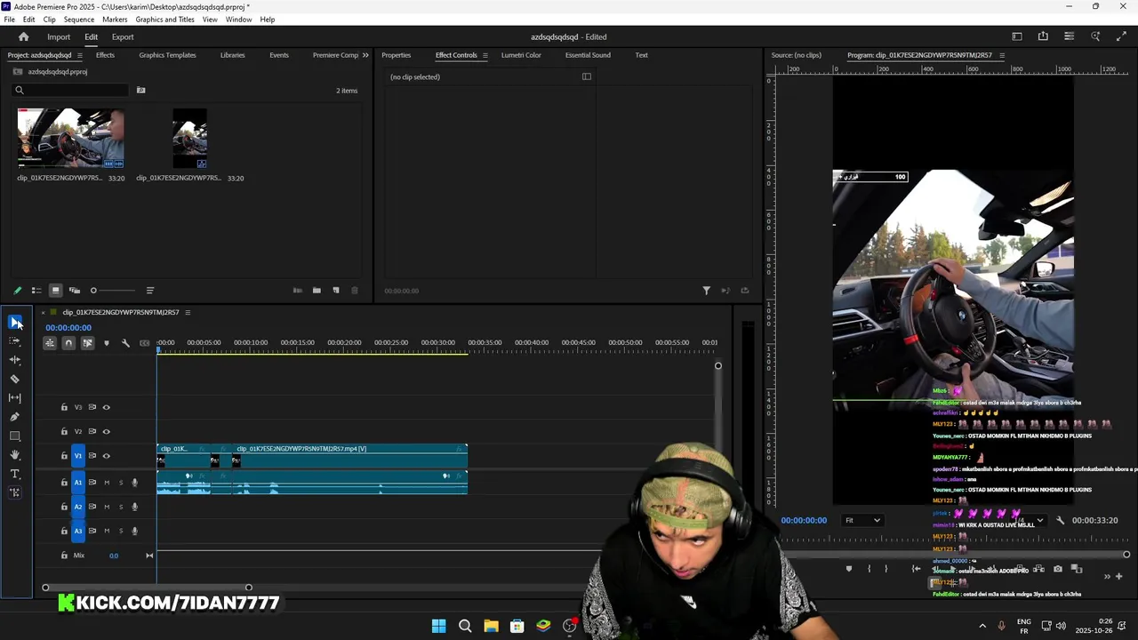This screenshot has height=640, width=1138.
Task: Select the first landscape clip thumbnail
Action: [70, 138]
